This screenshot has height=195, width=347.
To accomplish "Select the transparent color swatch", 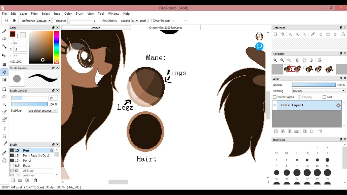I will pos(23,35).
